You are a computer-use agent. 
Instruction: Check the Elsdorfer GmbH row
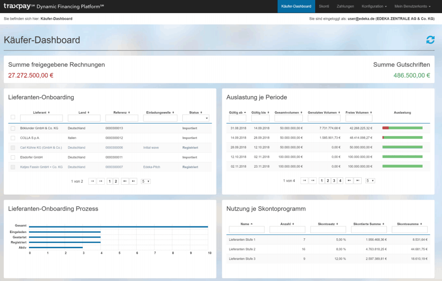click(x=13, y=157)
